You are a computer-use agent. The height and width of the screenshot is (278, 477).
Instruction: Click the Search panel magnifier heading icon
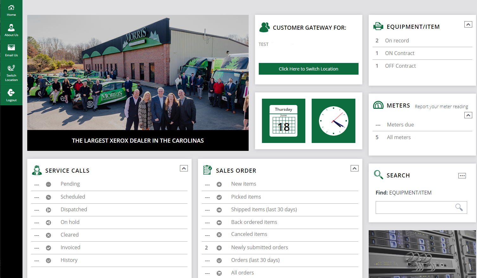378,175
